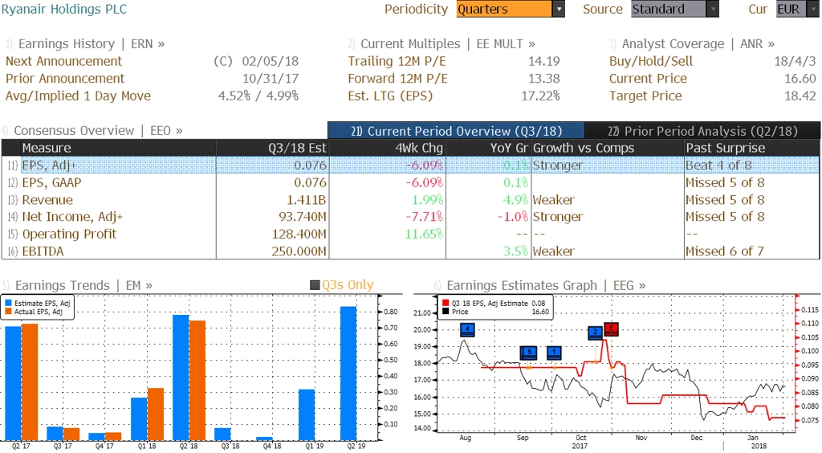Screen dimensions: 822x453
Task: Click the blue Estimate EPS, Adj legend swatch
Action: [x=8, y=303]
